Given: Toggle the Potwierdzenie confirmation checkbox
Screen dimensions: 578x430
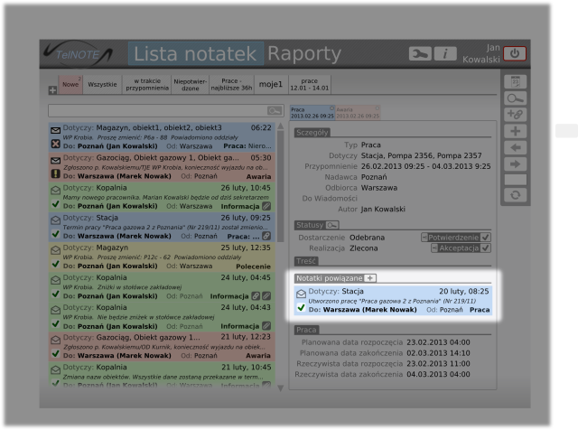Looking at the screenshot, I should (485, 238).
